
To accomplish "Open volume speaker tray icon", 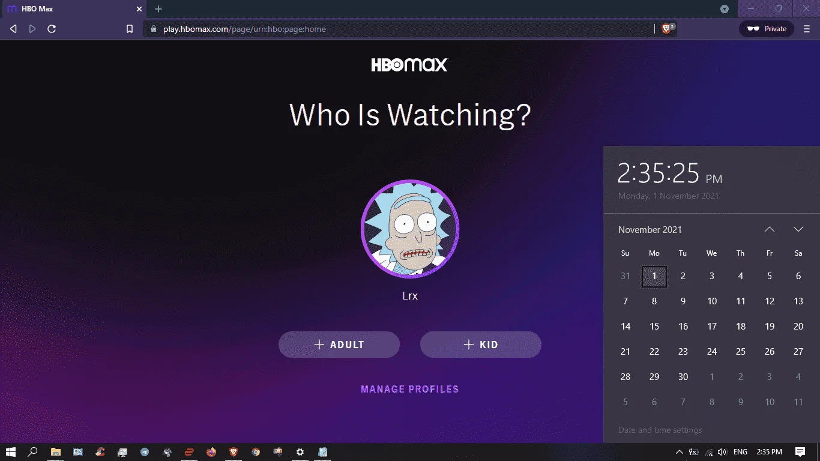I will pos(722,451).
